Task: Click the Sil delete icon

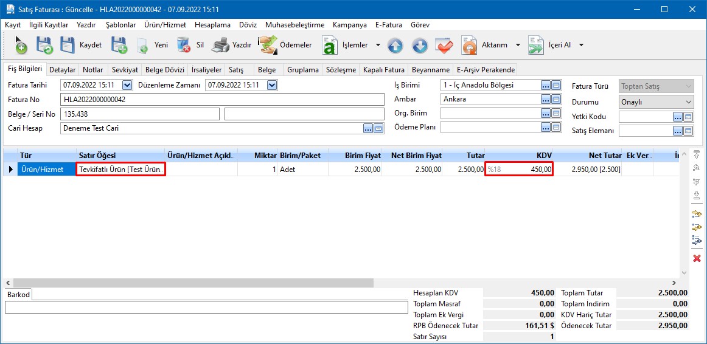Action: pos(184,45)
